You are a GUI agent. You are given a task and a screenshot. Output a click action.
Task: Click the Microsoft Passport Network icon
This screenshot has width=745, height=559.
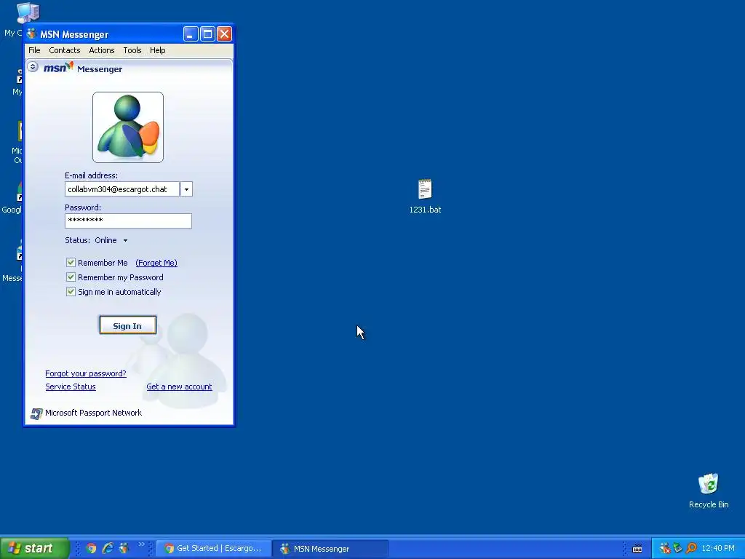coord(36,413)
